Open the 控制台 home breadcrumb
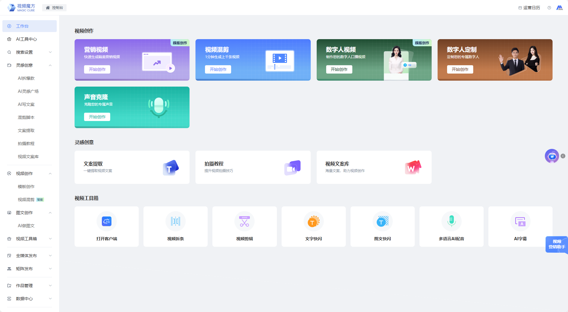Screen dimensions: 568x312 [x=54, y=8]
